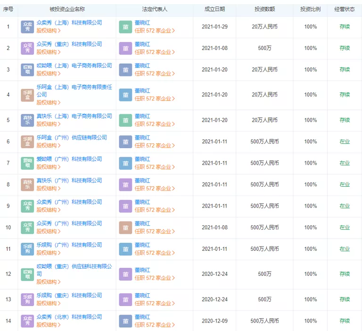Screen dimensions: 362x331
Task: Click the 哎呦喂 logo badge of the 上海 电子商务 company
Action: 28,70
